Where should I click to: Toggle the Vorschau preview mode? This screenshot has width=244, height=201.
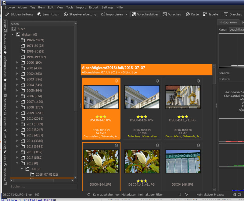coord(172,14)
